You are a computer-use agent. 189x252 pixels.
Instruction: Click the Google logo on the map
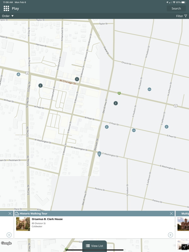click(x=6, y=243)
